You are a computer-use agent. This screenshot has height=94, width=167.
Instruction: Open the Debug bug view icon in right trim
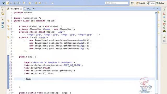[x=164, y=28]
